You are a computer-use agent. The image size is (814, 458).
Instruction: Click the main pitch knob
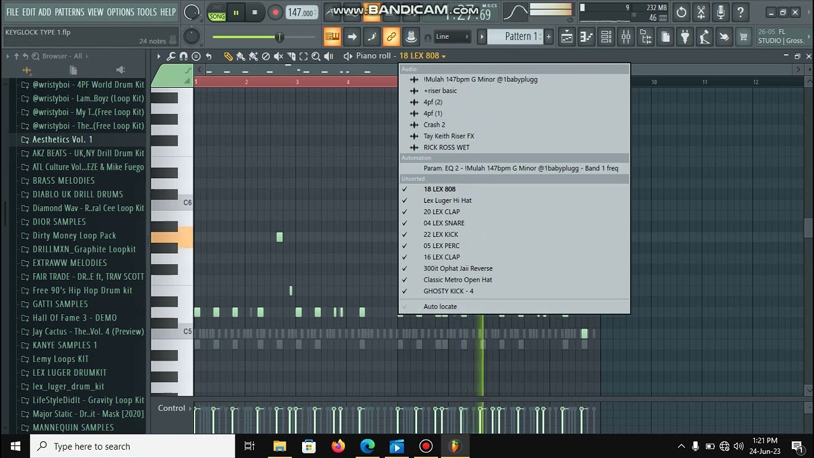tap(191, 37)
